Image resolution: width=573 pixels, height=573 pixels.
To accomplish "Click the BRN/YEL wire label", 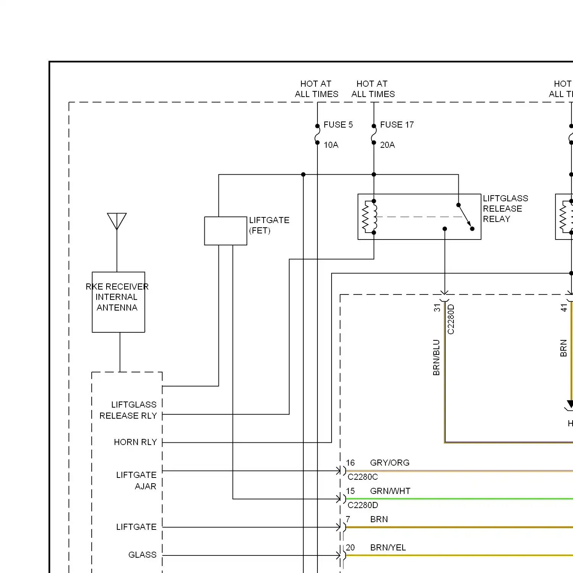I will (388, 547).
